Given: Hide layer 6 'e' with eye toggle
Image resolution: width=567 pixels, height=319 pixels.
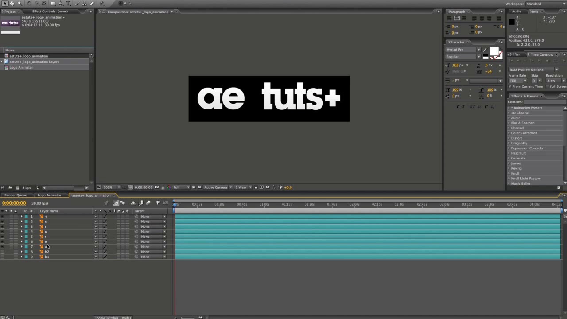Looking at the screenshot, I should (2, 241).
